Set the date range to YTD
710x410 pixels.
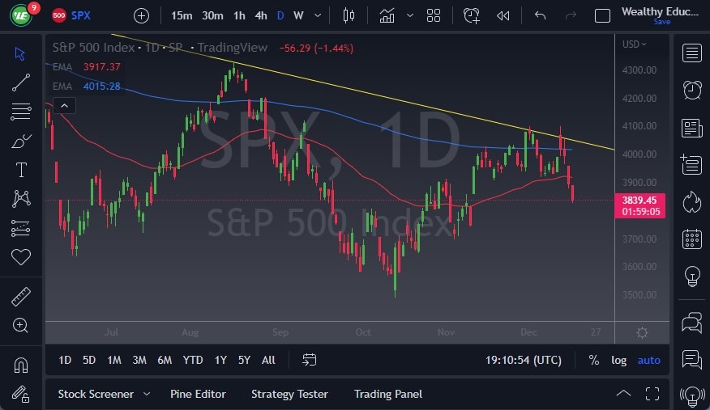point(193,360)
